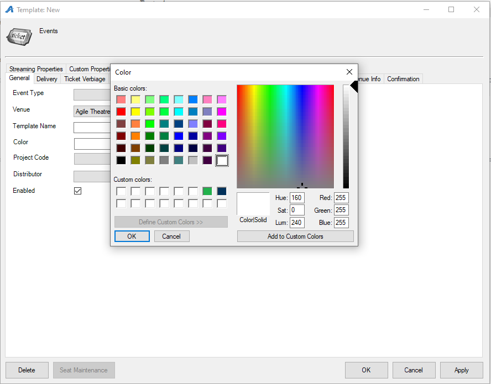Select the light silver basic swatch

(x=193, y=160)
